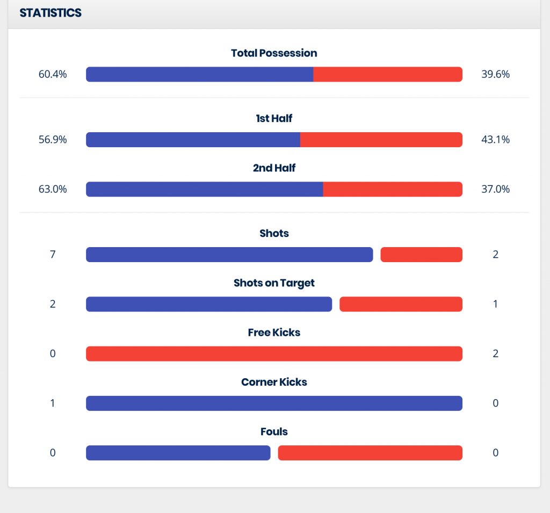Click the 1st Half label

pyautogui.click(x=274, y=118)
